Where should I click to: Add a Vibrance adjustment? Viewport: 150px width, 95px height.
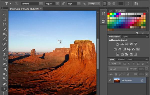pos(136,44)
